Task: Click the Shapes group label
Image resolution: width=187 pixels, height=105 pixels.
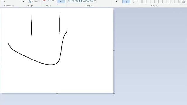Action: tap(89, 6)
